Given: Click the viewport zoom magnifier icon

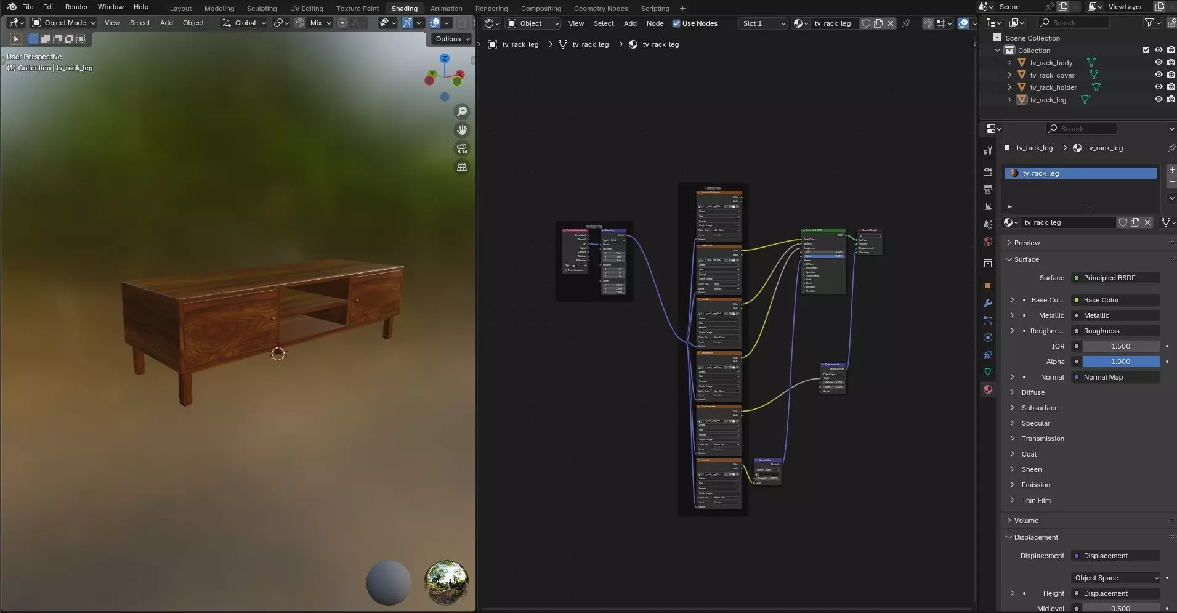Looking at the screenshot, I should 462,112.
